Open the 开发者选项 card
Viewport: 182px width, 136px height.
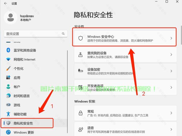pyautogui.click(x=125, y=87)
